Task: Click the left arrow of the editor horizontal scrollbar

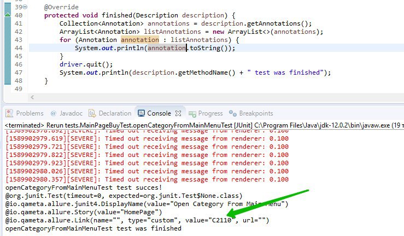Action: pos(32,97)
